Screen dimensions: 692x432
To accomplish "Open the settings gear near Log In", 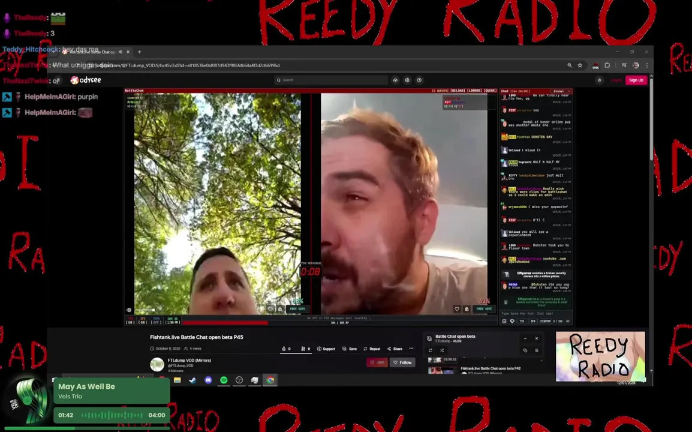I will tap(599, 80).
